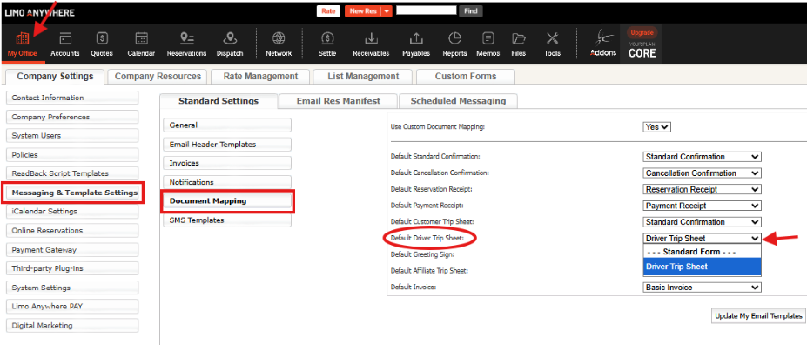Open the Document Mapping section
Viewport: 807px width, 345px height.
tap(227, 201)
